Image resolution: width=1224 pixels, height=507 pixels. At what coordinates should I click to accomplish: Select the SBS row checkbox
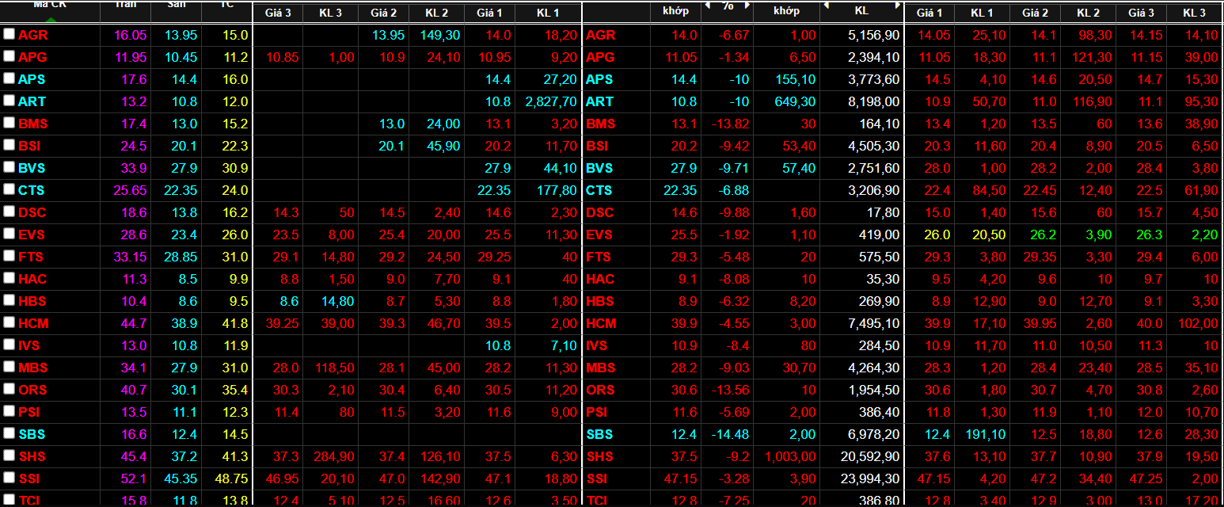[x=9, y=433]
